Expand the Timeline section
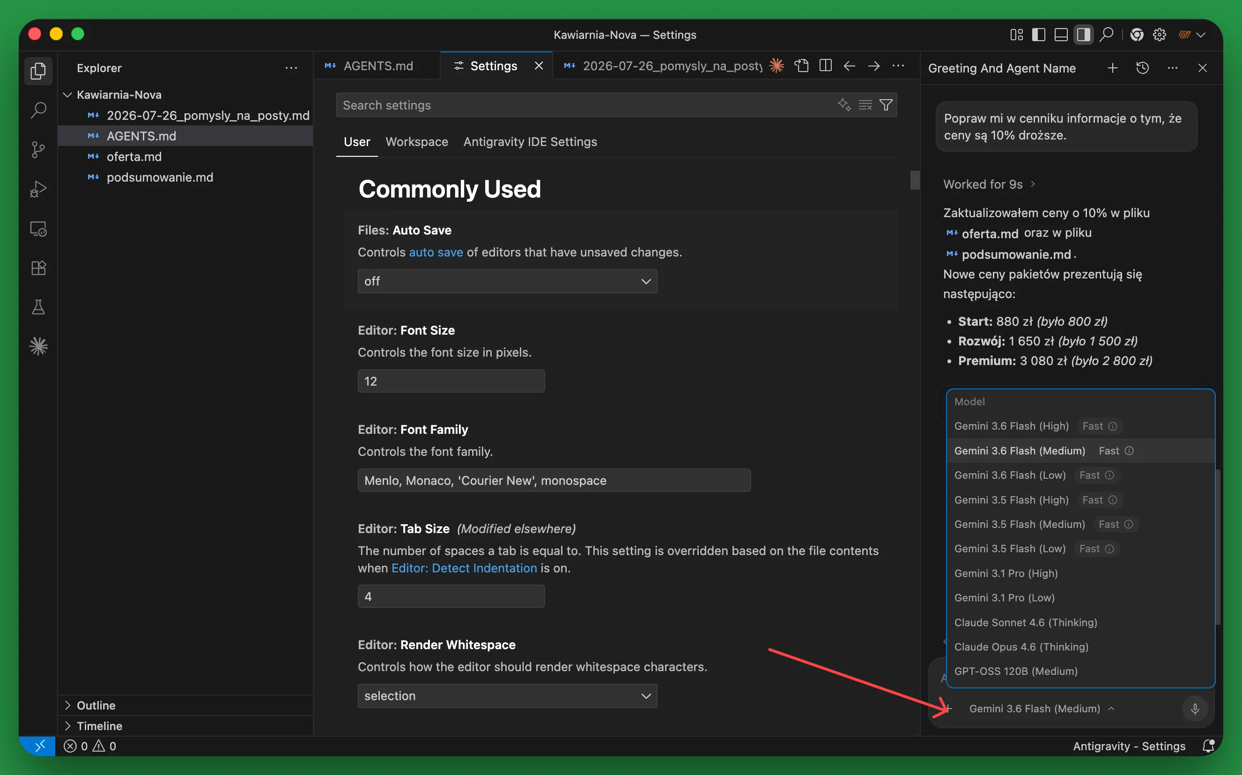This screenshot has height=775, width=1242. pyautogui.click(x=67, y=726)
